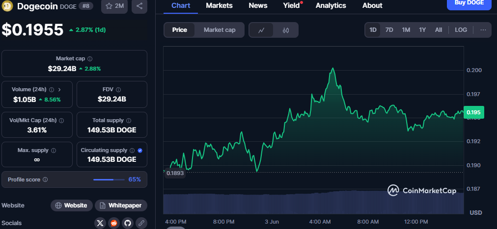Viewport: 497px width, 229px height.
Task: Open the GitHub social link
Action: click(127, 223)
